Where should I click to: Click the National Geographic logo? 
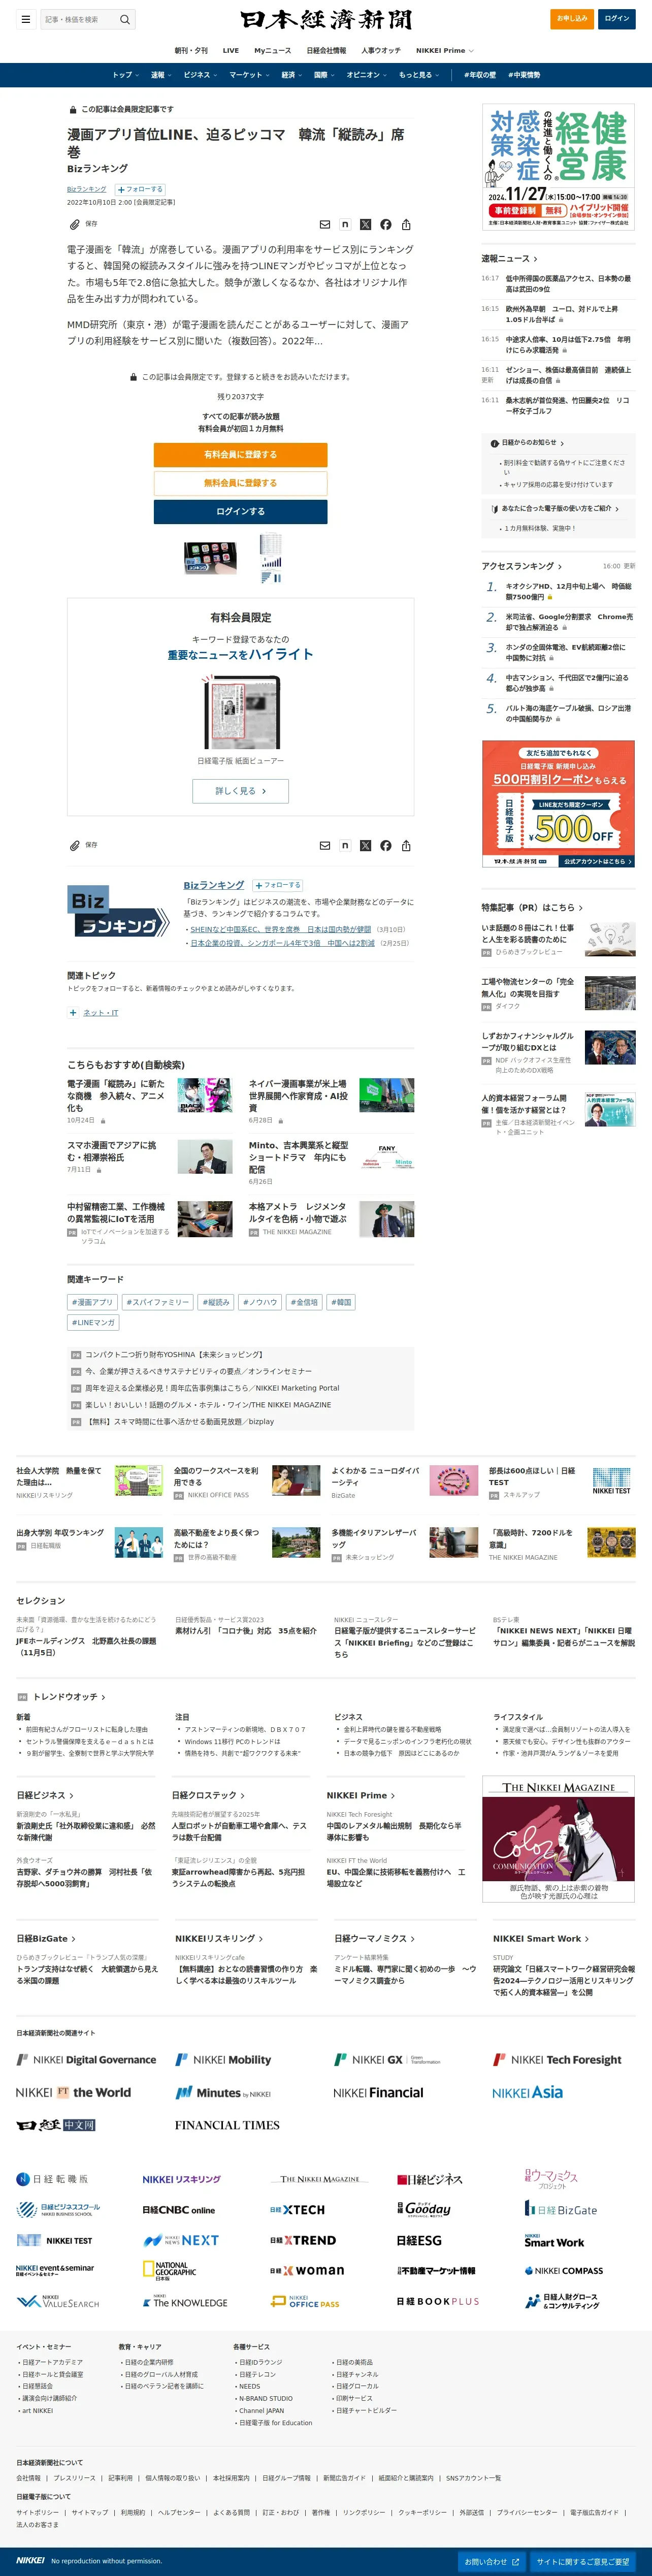[170, 2271]
